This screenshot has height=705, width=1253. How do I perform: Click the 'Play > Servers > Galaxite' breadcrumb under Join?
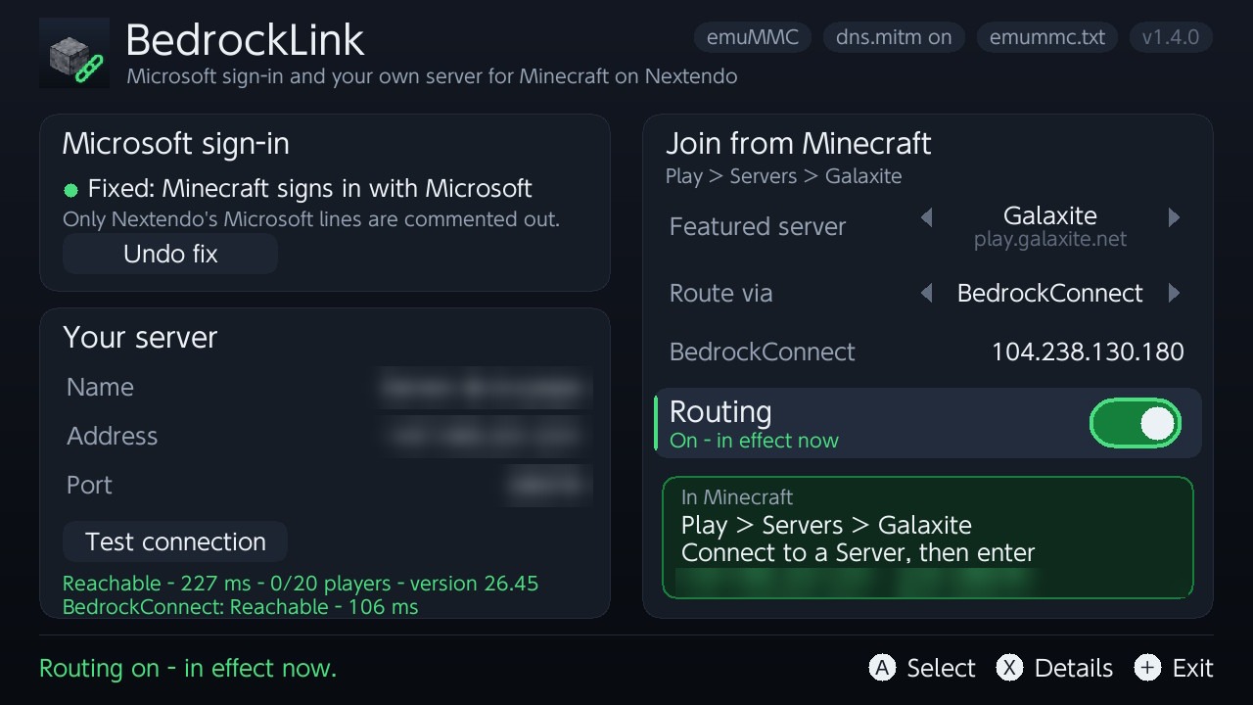coord(783,176)
